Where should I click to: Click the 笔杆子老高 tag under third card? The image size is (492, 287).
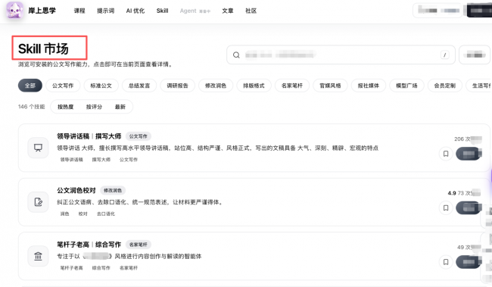72,268
